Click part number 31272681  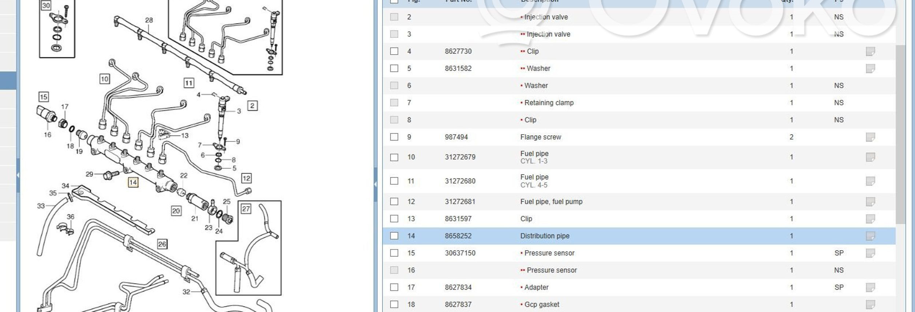[460, 202]
